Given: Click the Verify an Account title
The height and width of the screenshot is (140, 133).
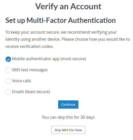Looking at the screenshot, I should pyautogui.click(x=68, y=7).
